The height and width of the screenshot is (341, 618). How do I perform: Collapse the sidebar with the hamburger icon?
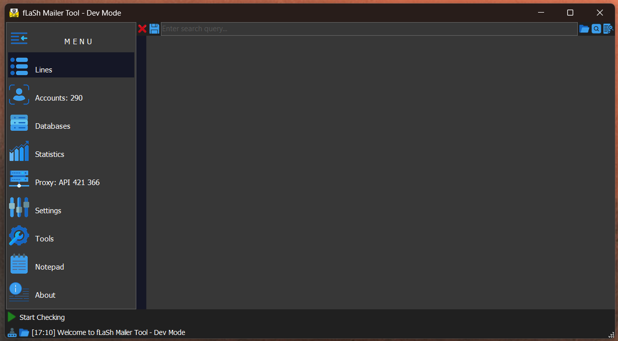(x=19, y=38)
